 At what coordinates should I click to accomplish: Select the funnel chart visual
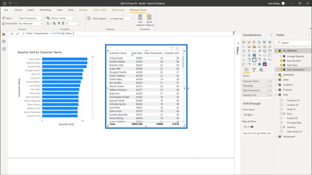pos(249,51)
